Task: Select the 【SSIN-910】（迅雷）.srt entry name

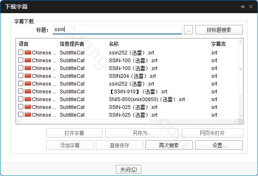Action: coord(138,91)
